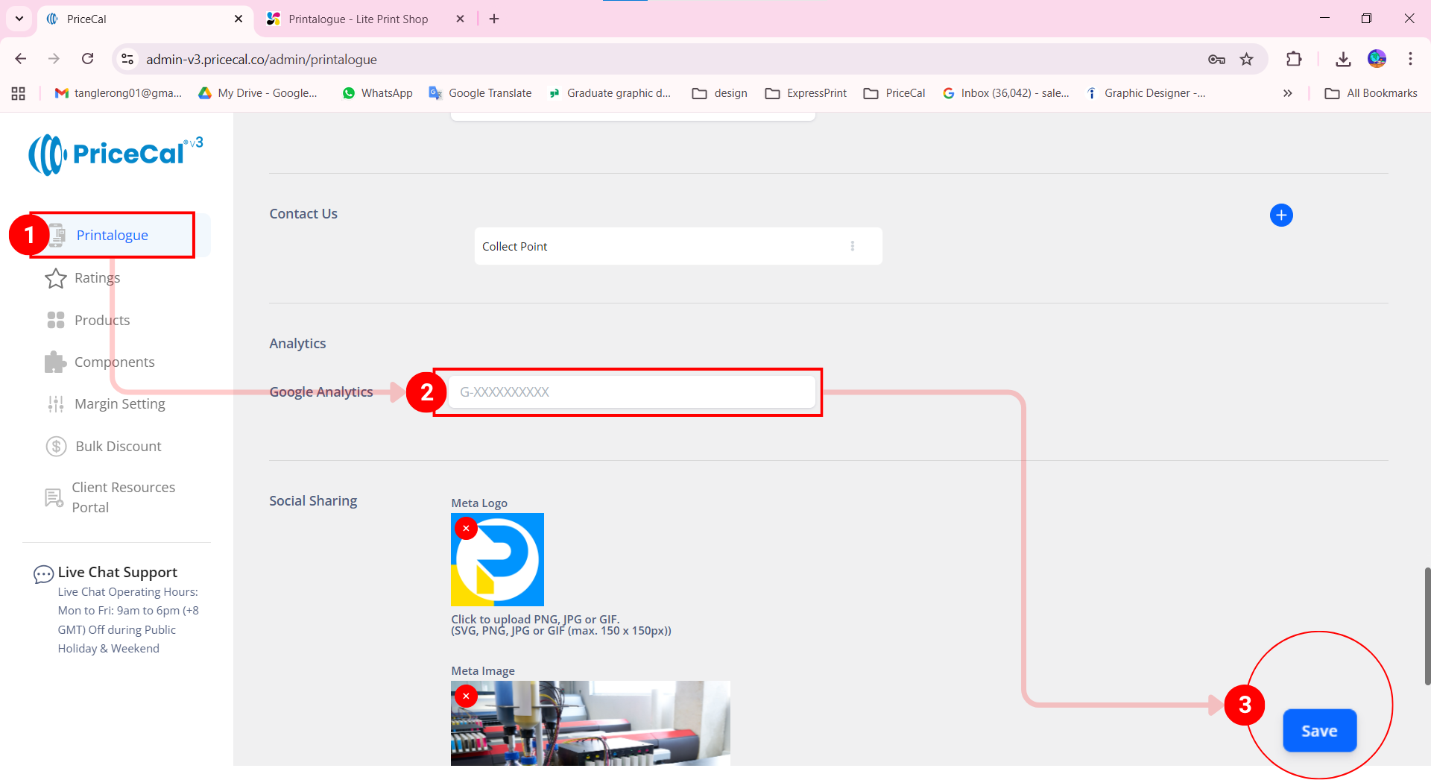Switch to Printalogue Lite Print Shop tab
The height and width of the screenshot is (780, 1431).
(x=358, y=19)
